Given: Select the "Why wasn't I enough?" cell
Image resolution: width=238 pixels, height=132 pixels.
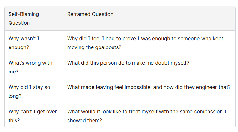Looking at the screenshot, I should point(24,43).
